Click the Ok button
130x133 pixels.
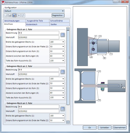tap(90, 128)
